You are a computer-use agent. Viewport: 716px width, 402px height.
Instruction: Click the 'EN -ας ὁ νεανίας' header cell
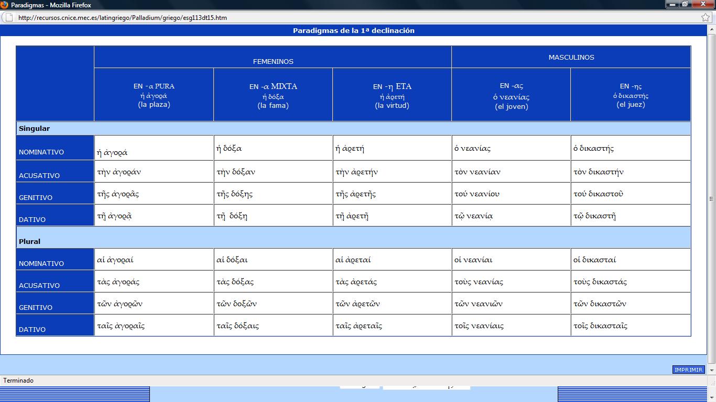click(511, 95)
